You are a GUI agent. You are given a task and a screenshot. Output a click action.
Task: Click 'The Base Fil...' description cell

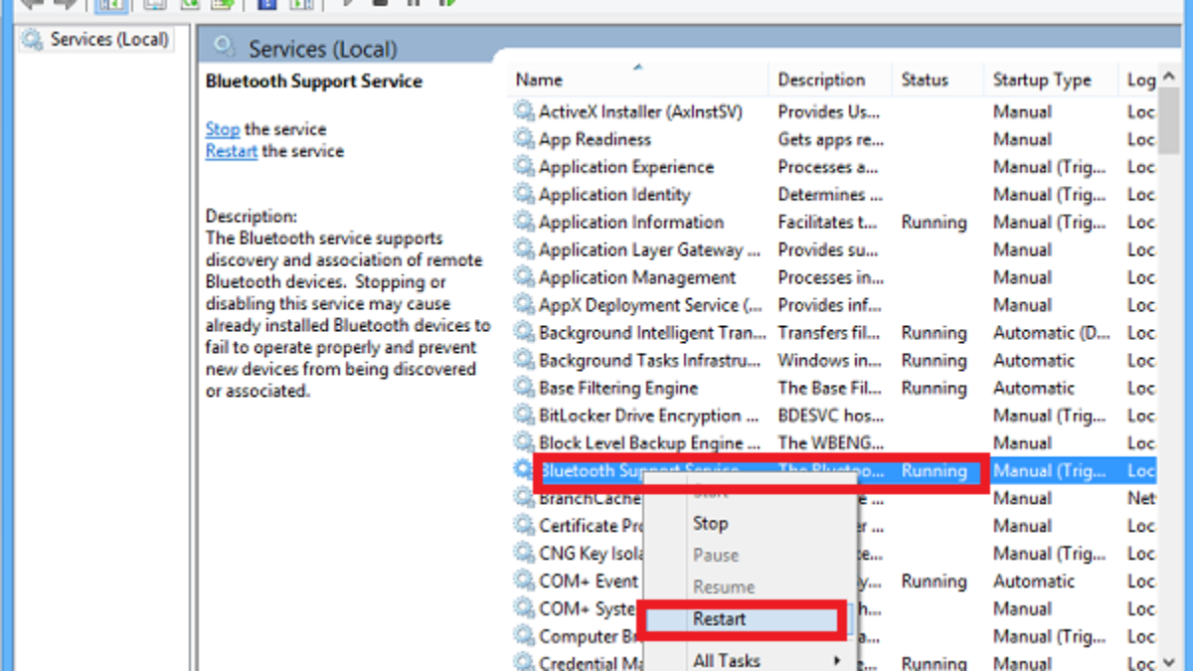(829, 388)
